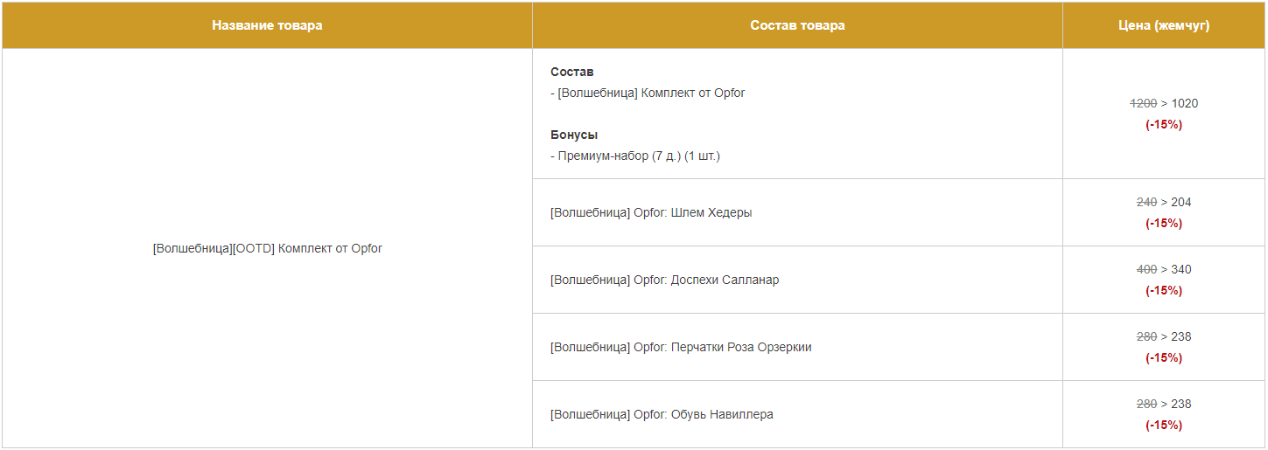Click the 'Название товара' column header
This screenshot has width=1268, height=450.
267,25
